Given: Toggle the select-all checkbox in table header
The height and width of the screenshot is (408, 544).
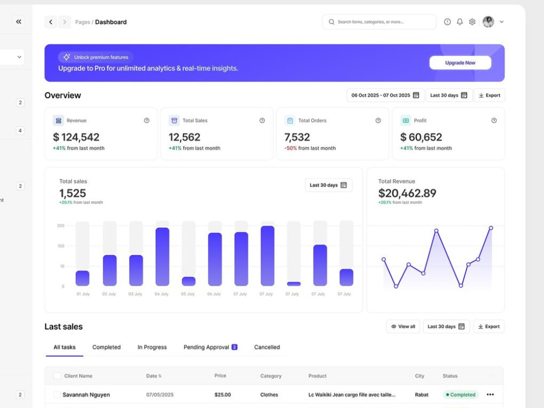Looking at the screenshot, I should click(x=58, y=376).
